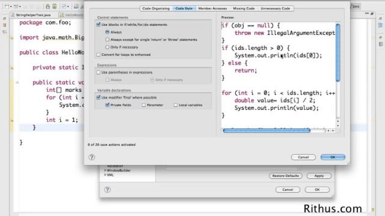Open the third icon in left sidebar
This screenshot has width=385, height=216.
coord(4,32)
